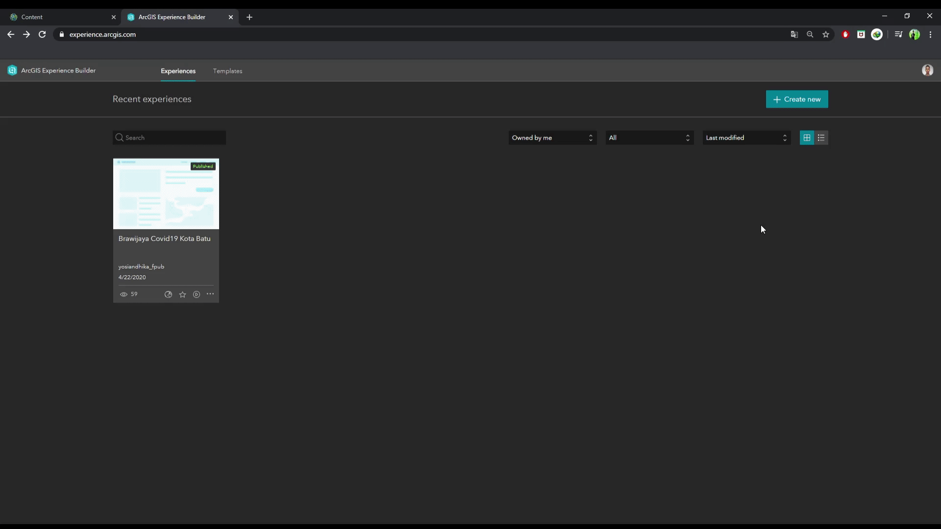Reload the current browser page

click(x=42, y=34)
